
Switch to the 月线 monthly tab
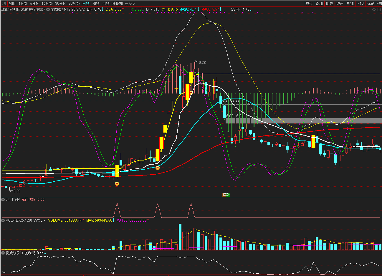pos(106,4)
